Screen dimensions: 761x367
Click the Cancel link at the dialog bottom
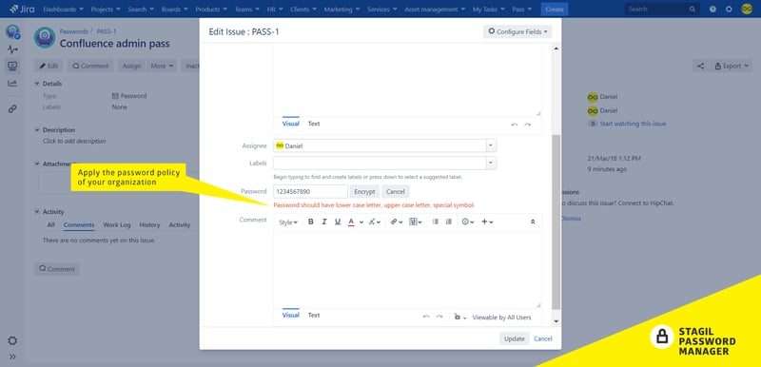pos(543,338)
